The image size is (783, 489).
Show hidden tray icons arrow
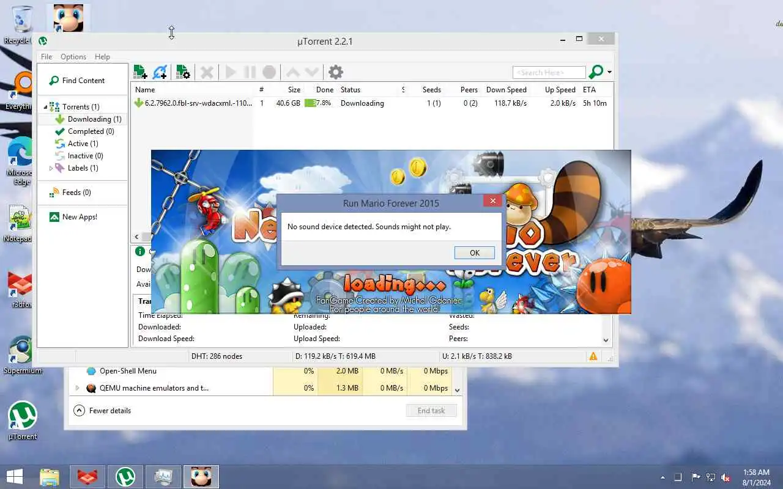(662, 477)
